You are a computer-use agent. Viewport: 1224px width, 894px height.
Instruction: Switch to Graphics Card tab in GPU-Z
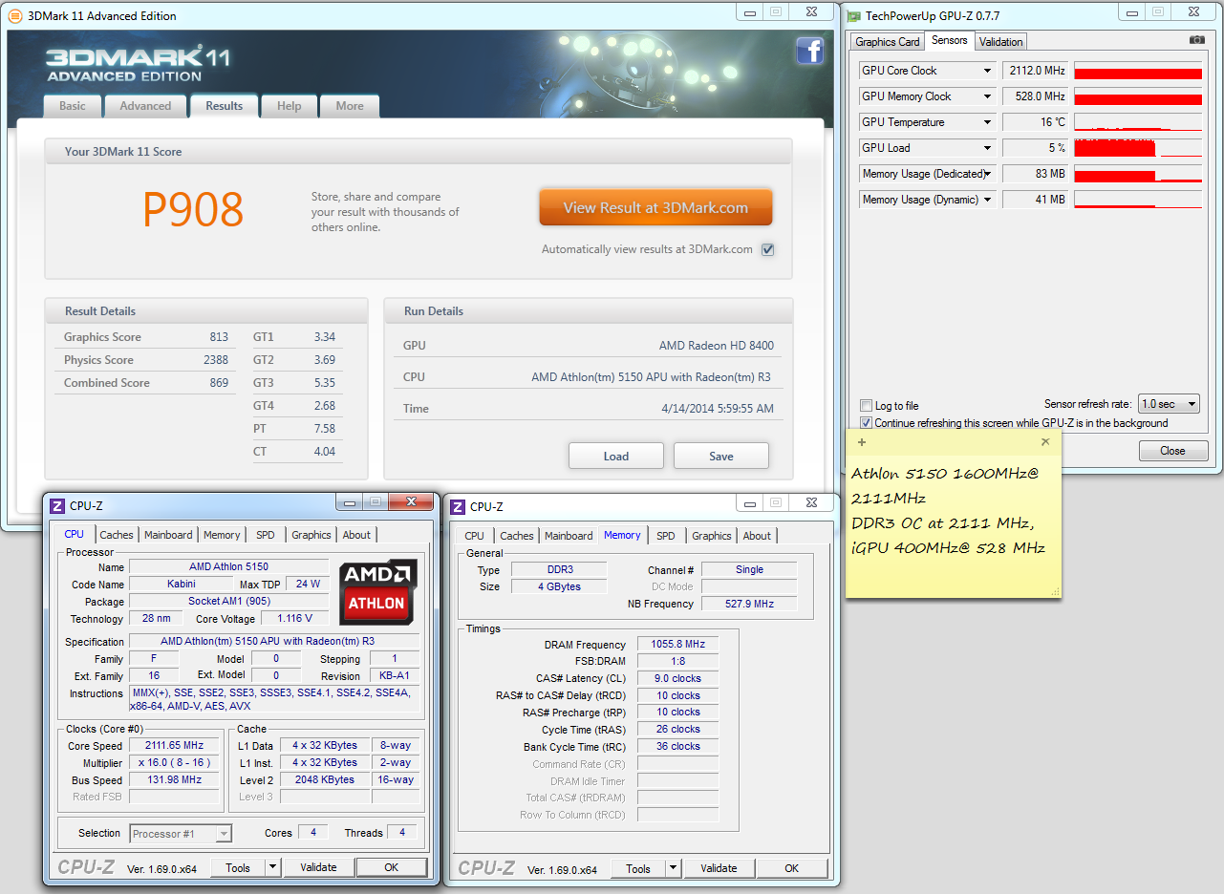[x=888, y=41]
